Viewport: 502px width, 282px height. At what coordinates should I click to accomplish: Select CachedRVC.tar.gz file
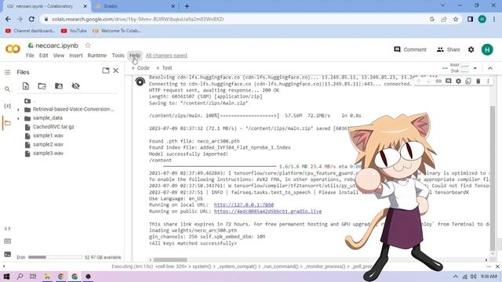pyautogui.click(x=53, y=127)
